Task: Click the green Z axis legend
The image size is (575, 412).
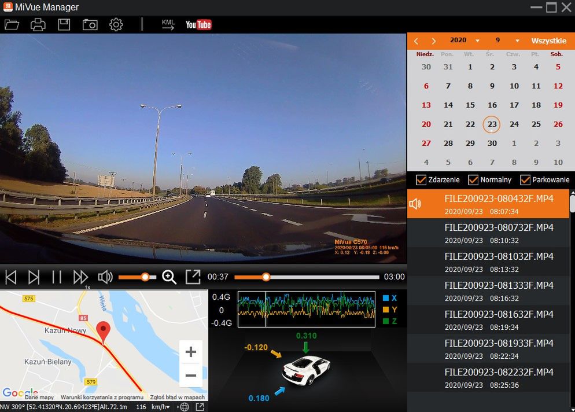Action: (x=389, y=321)
